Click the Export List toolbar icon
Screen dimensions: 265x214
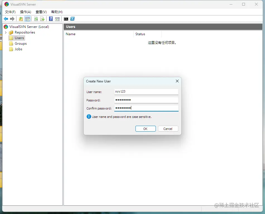42,19
